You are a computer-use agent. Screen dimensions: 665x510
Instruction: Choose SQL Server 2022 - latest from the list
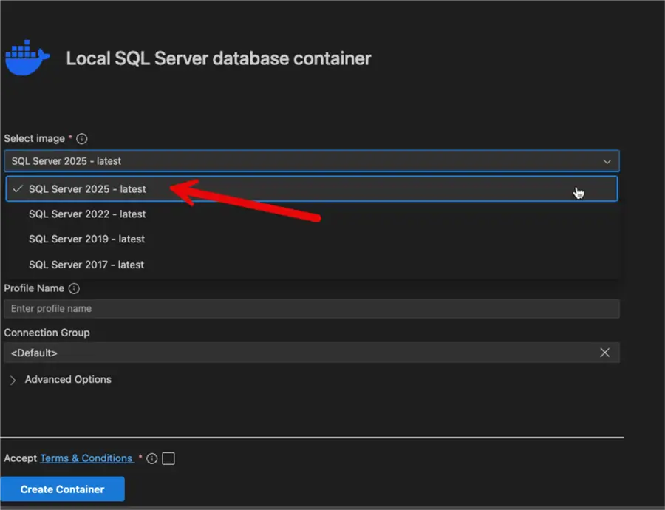(x=87, y=214)
